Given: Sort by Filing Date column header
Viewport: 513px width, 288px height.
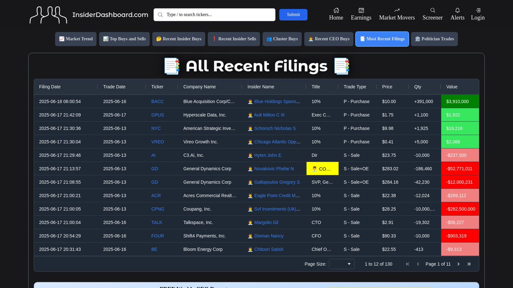Looking at the screenshot, I should click(x=50, y=87).
